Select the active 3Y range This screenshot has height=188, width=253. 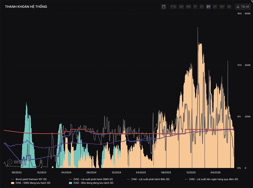(x=208, y=7)
